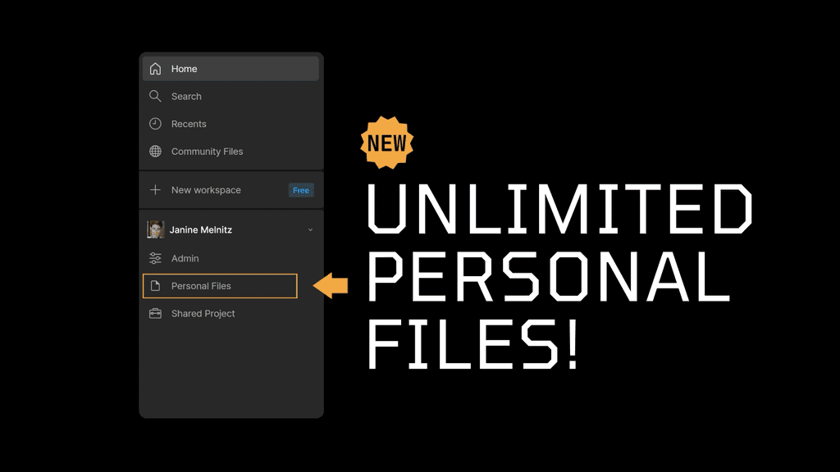Click the Admin sliders icon
Viewport: 840px width, 472px height.
pos(156,258)
